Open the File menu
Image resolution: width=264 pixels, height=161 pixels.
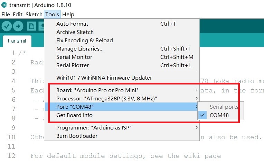[6, 14]
